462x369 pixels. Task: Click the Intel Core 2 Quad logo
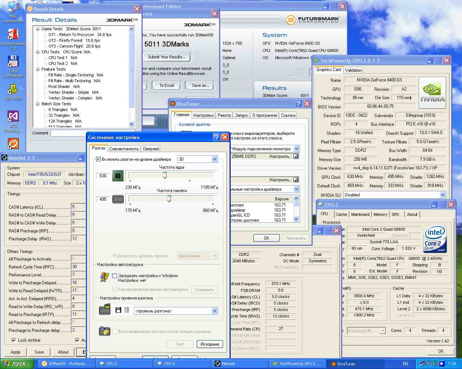coord(435,239)
